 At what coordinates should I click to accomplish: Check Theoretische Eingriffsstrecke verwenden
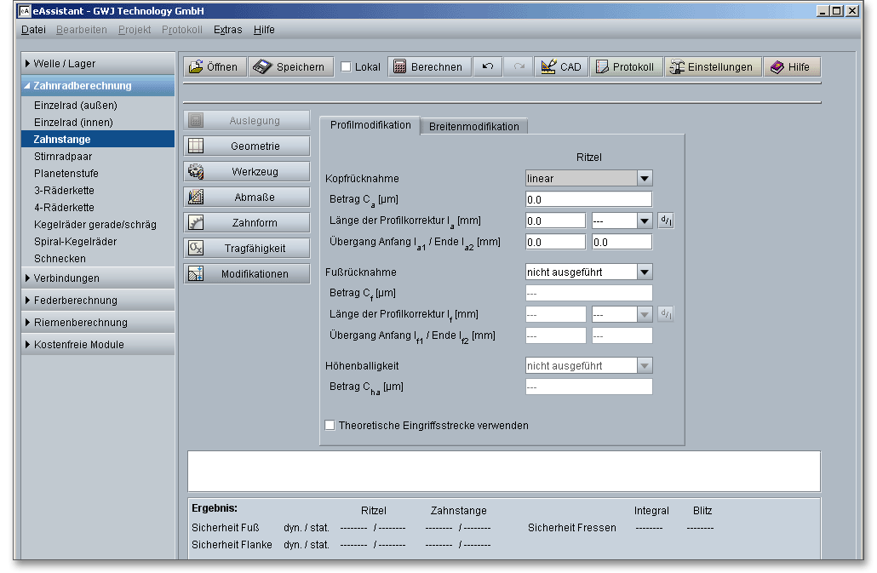click(330, 425)
